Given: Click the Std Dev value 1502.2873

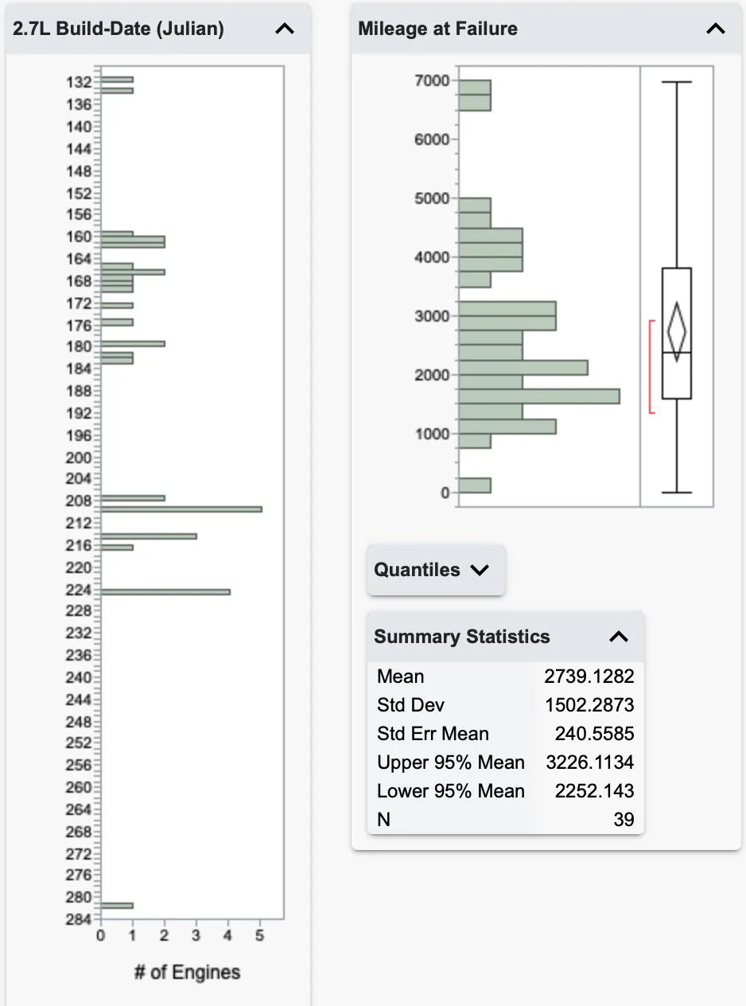Looking at the screenshot, I should 589,705.
